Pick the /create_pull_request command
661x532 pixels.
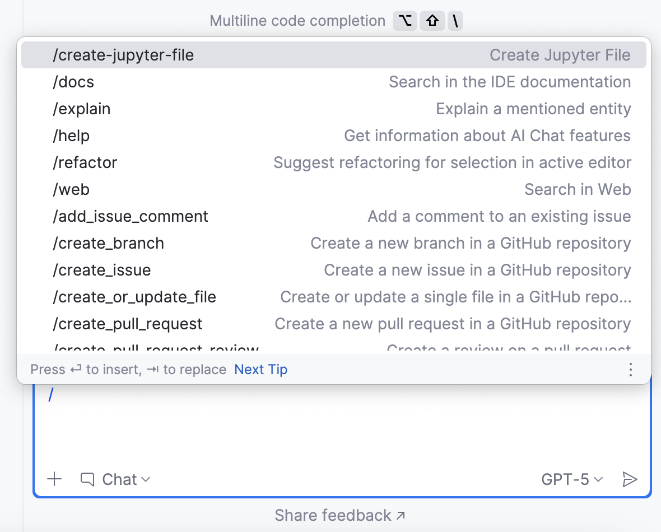(x=128, y=324)
